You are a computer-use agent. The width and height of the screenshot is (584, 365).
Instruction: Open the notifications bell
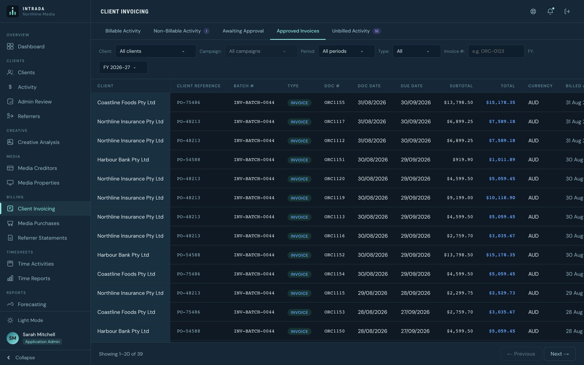click(550, 11)
